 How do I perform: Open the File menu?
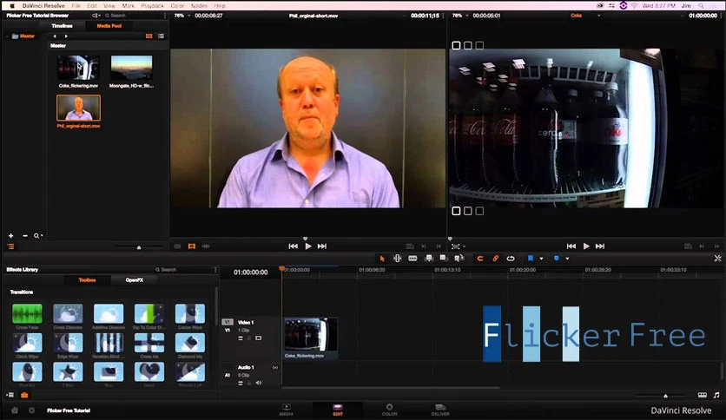tap(76, 5)
